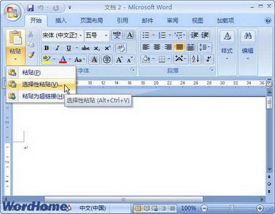Click the Office button logo
Viewport: 275px width, 214px height.
pos(13,13)
